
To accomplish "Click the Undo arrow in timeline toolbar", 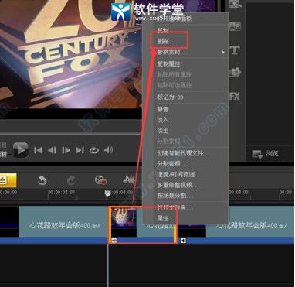I will coord(42,180).
